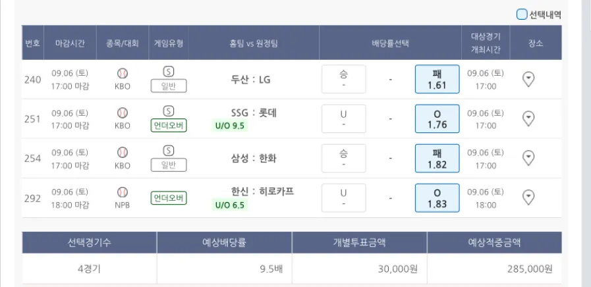Toggle the O 1.83 selection for 한신 game
The image size is (591, 287).
click(x=436, y=197)
